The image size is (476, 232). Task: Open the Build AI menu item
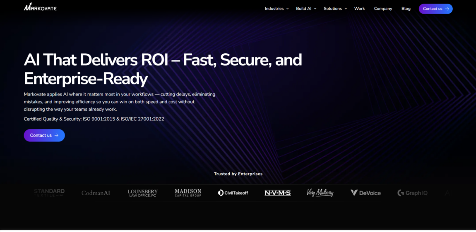pyautogui.click(x=303, y=9)
